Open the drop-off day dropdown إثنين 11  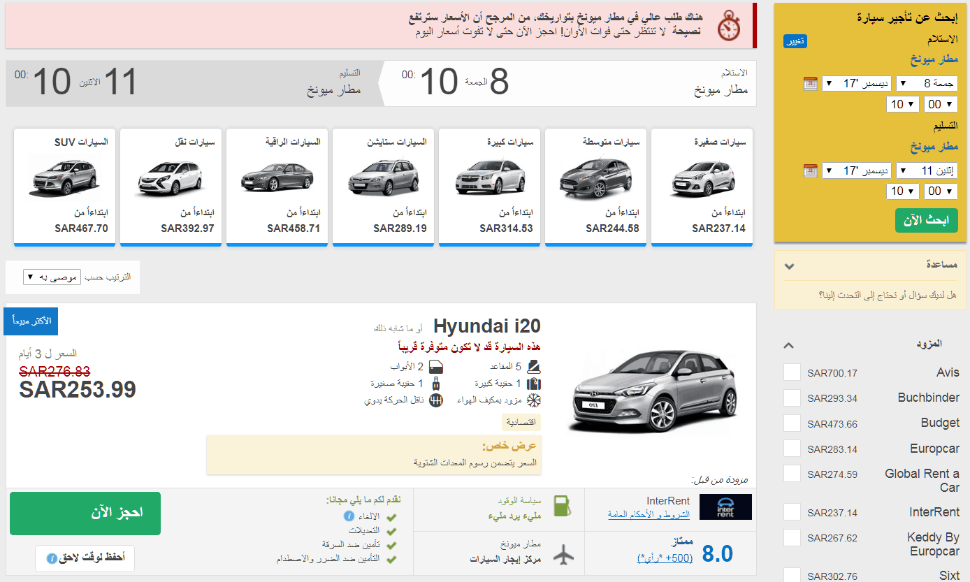click(927, 170)
